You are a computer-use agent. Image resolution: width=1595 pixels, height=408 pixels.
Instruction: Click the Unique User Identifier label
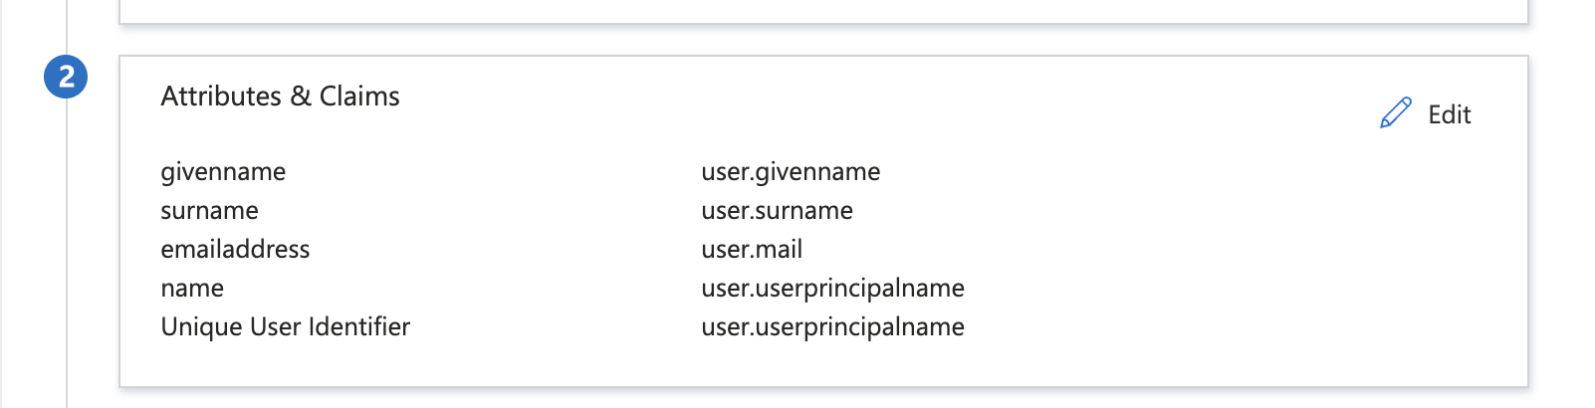285,326
